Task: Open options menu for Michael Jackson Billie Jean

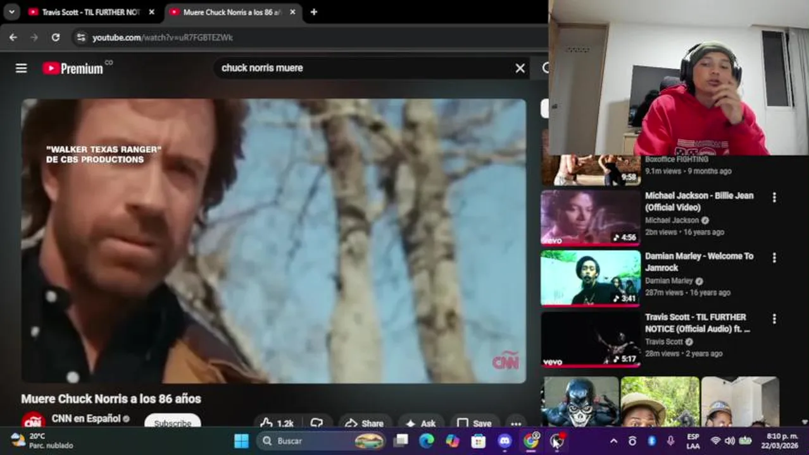Action: click(774, 198)
